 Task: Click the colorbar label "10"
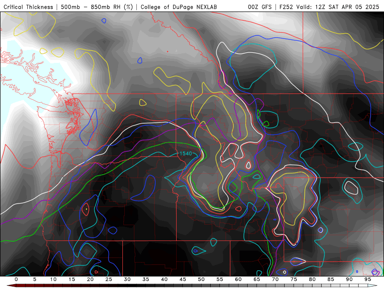point(53,279)
